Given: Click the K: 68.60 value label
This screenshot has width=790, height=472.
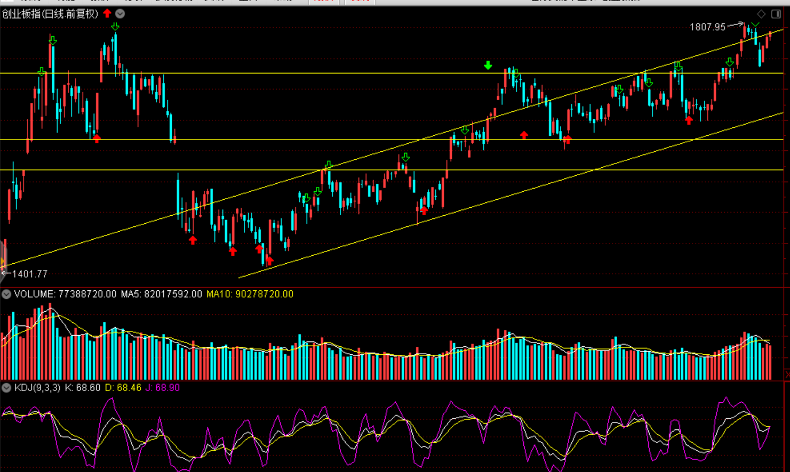Looking at the screenshot, I should coord(83,388).
